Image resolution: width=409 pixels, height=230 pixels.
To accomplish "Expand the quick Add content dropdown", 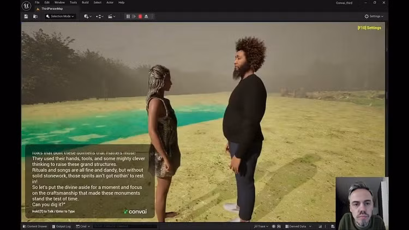I will tap(87, 16).
